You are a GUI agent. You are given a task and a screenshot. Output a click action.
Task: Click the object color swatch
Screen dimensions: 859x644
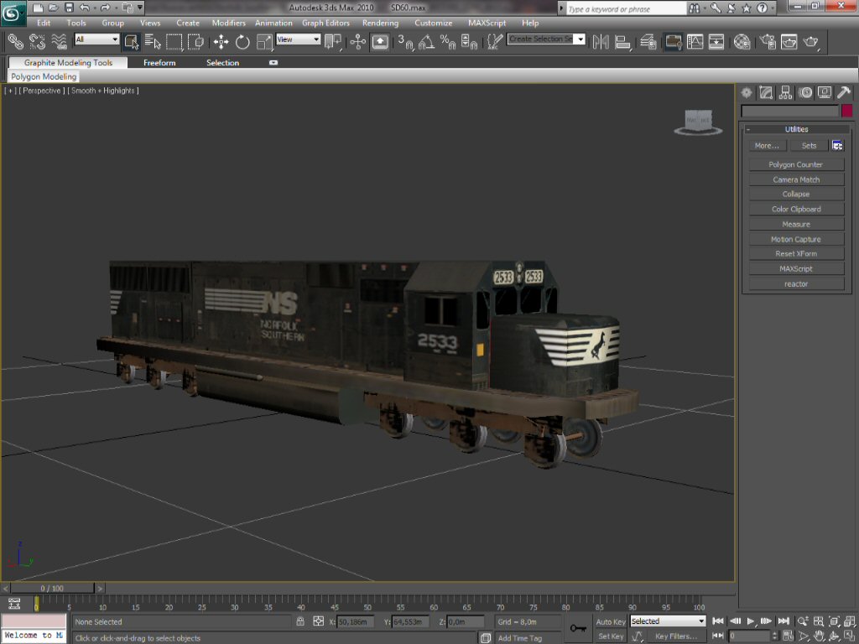847,111
